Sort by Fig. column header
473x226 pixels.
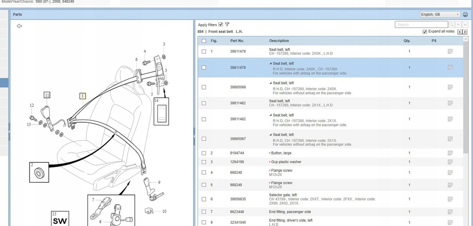click(214, 41)
